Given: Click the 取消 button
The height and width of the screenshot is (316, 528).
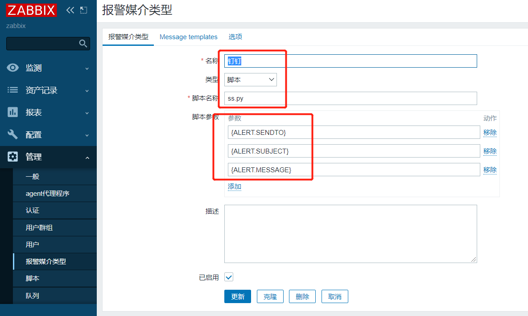Looking at the screenshot, I should (x=335, y=296).
